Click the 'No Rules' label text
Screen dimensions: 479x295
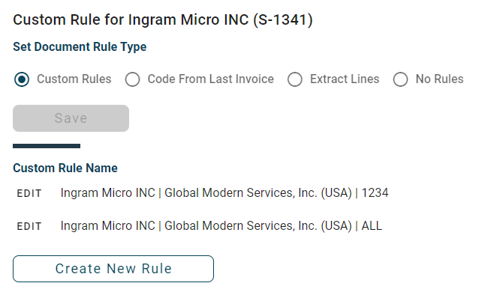440,79
